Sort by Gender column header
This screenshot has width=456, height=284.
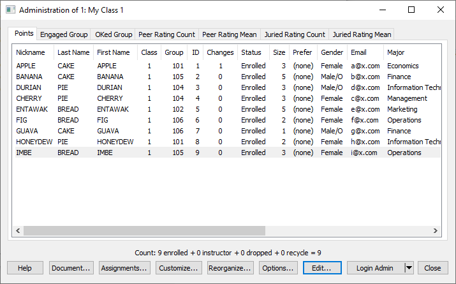332,52
